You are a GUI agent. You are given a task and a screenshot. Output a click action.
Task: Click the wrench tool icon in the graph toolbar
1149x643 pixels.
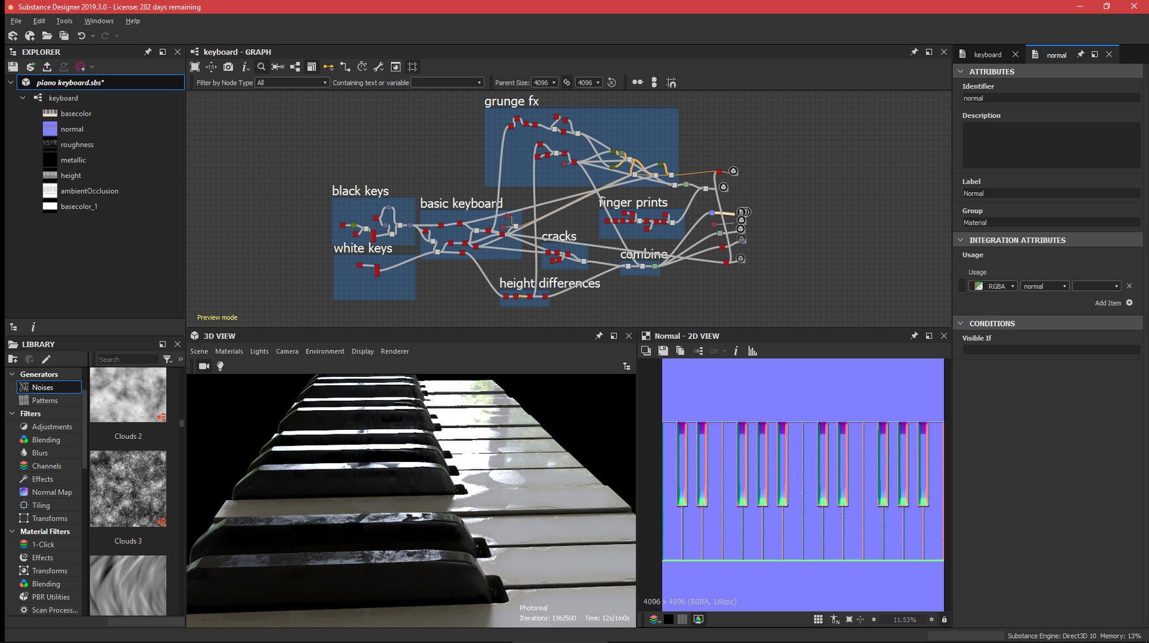coord(378,66)
